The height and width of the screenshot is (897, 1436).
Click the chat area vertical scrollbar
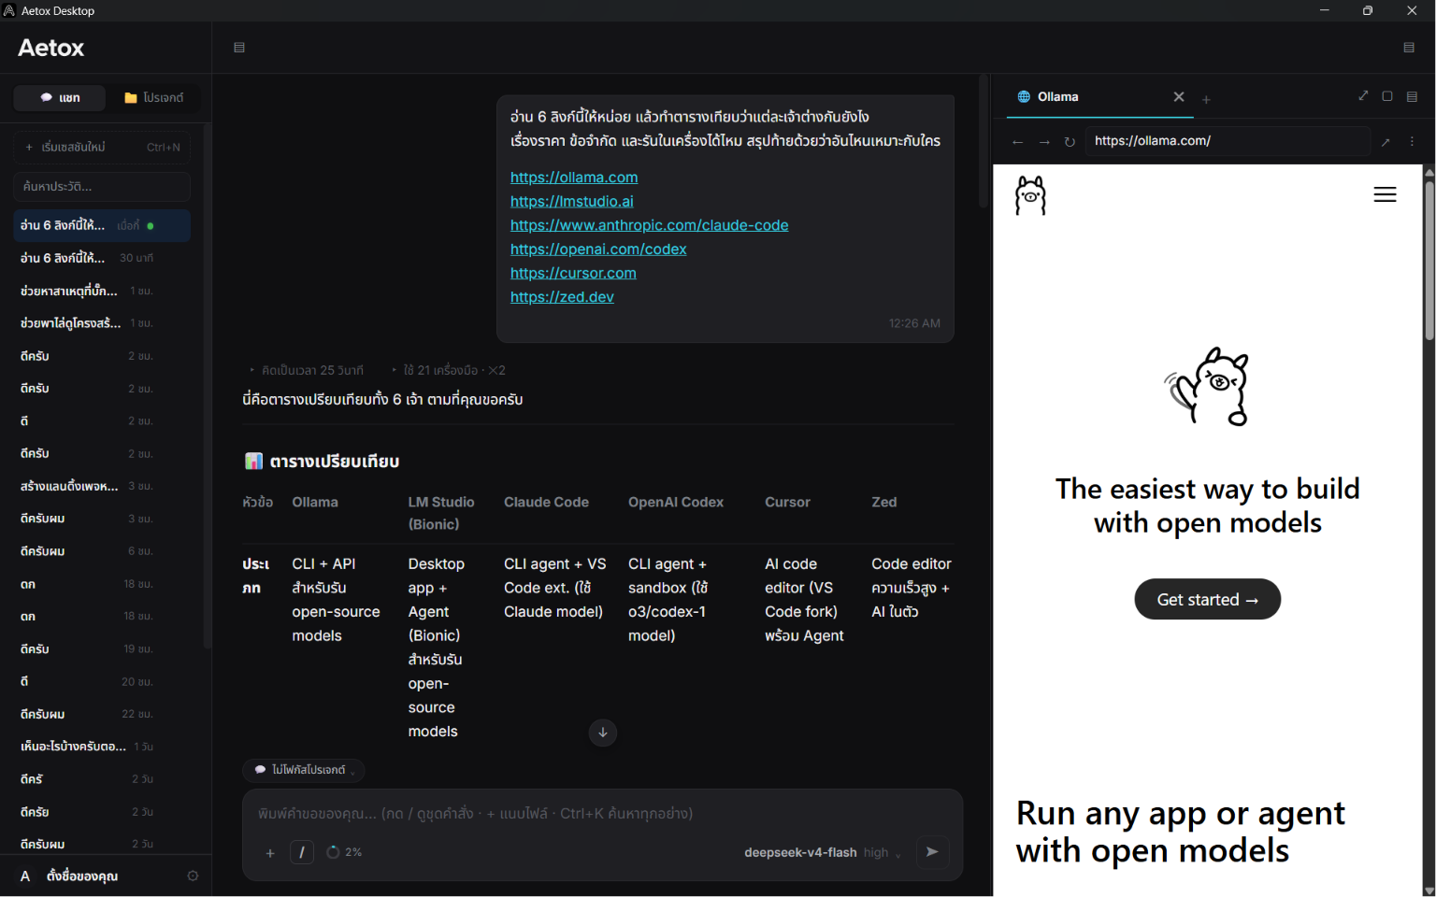pos(983,142)
